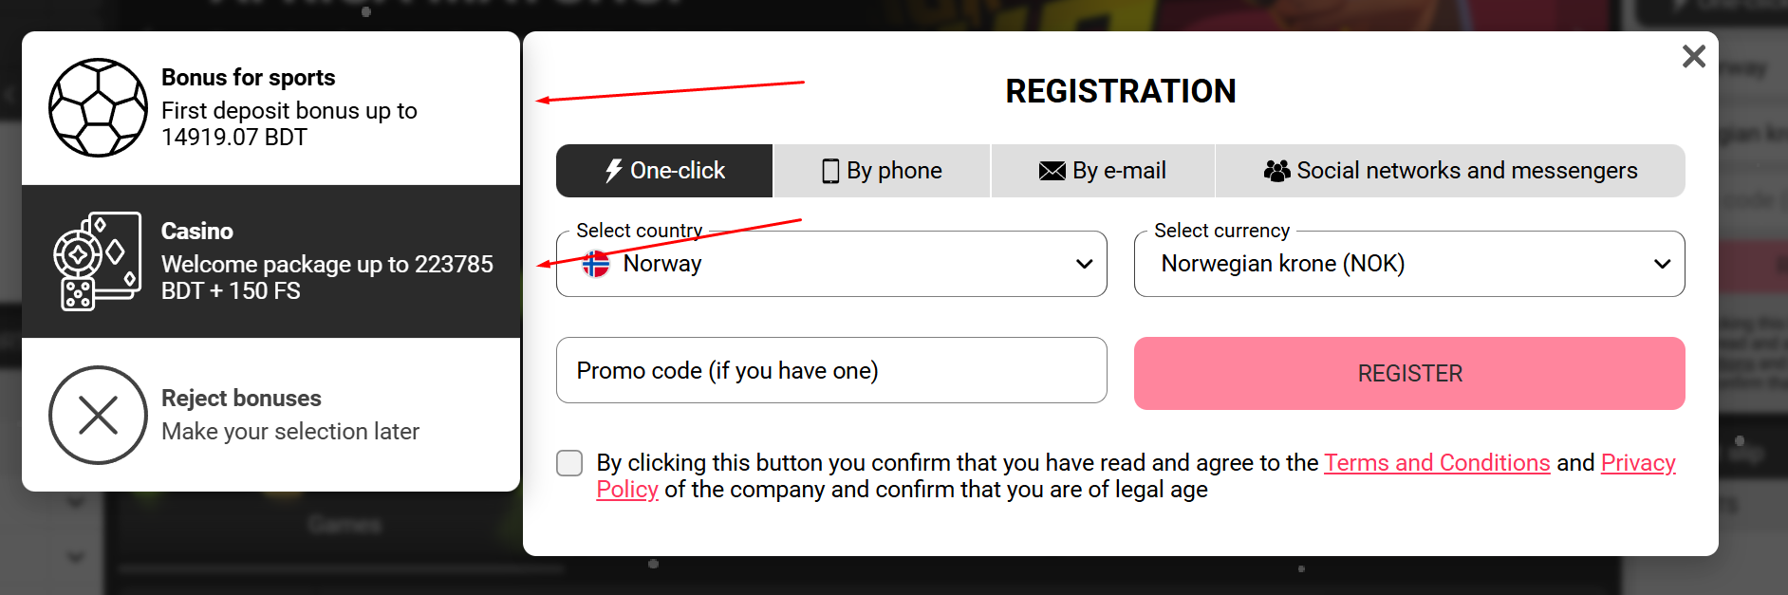Click the soccer ball sports bonus icon
The image size is (1788, 595).
pos(98,107)
